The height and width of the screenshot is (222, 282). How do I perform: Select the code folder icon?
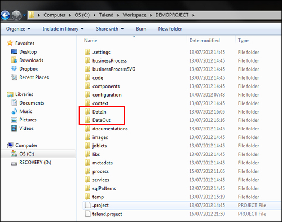(87, 77)
